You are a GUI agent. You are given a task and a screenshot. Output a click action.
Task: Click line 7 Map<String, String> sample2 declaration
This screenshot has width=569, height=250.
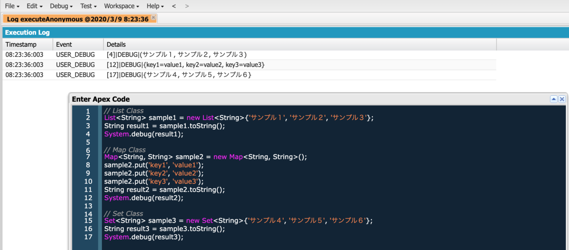point(206,157)
